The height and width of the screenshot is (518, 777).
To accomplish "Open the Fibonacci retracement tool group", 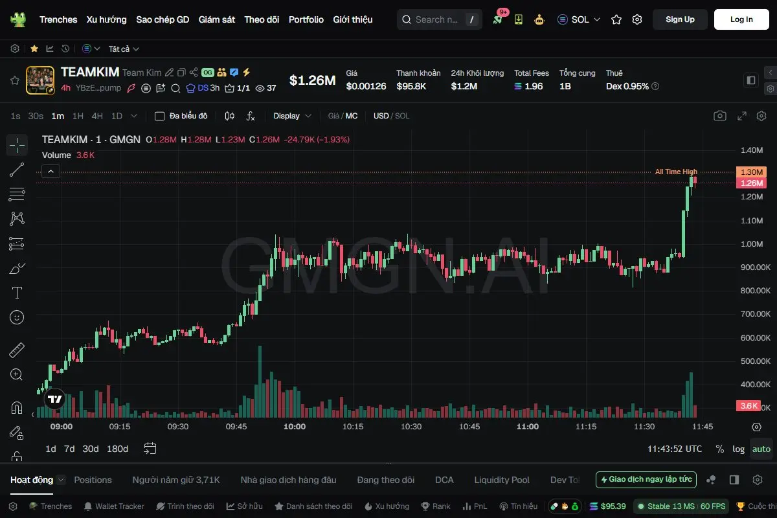I will point(17,194).
